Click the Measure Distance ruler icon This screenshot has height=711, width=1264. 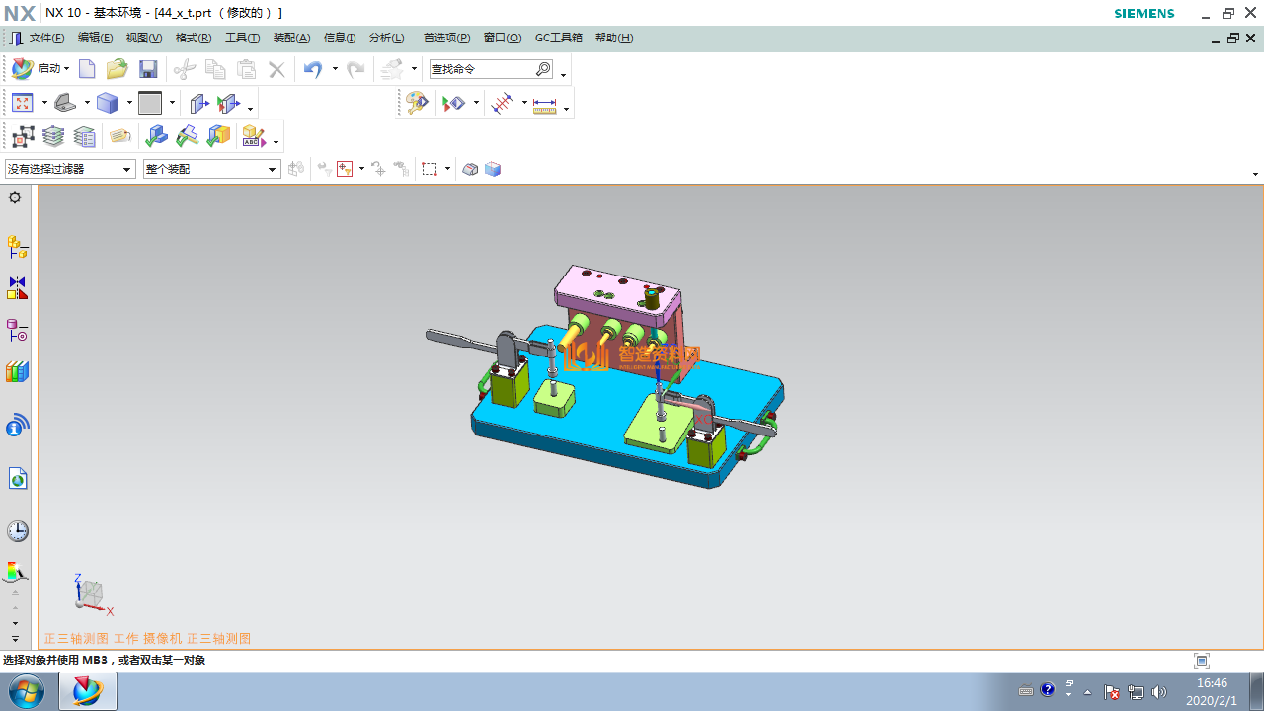coord(544,104)
